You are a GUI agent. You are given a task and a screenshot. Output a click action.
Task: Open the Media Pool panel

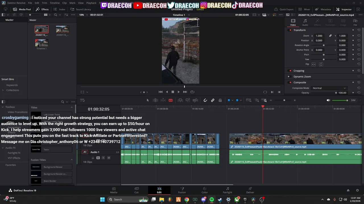22,9
